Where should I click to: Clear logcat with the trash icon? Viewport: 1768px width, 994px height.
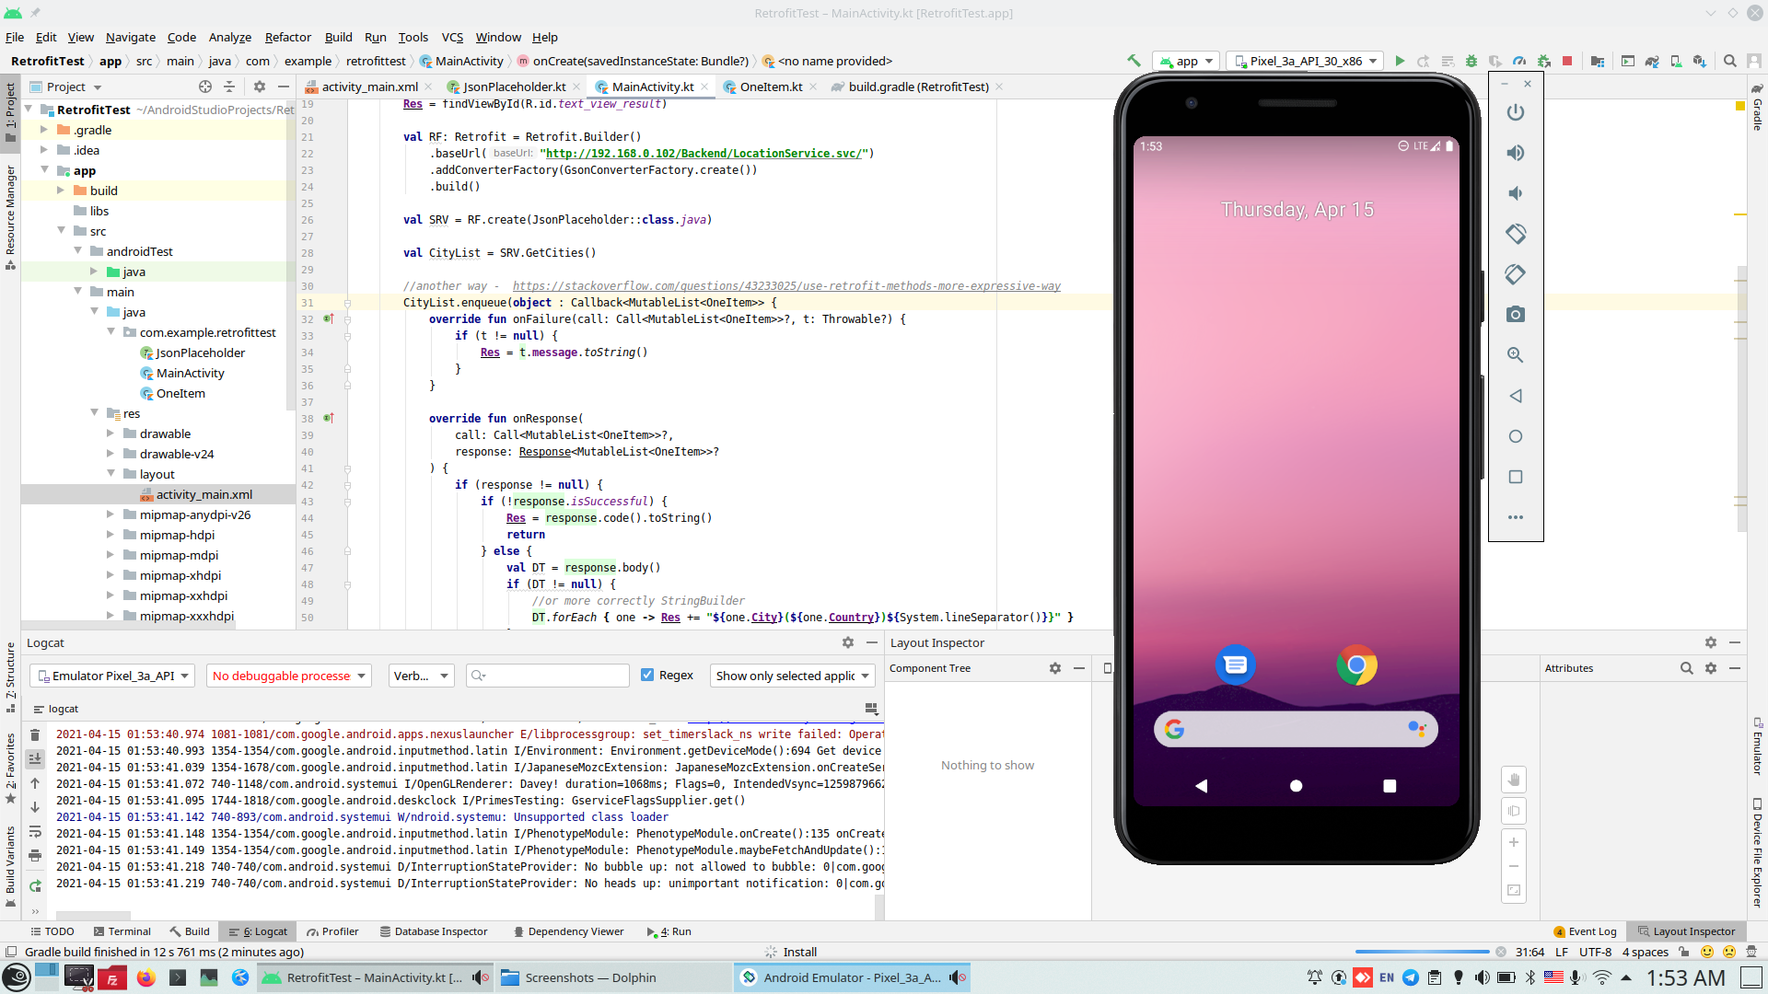point(35,734)
